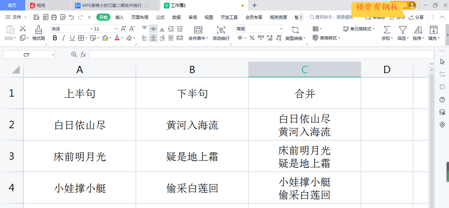The height and width of the screenshot is (208, 449).
Task: Switch to the 插入 Insert tab
Action: [x=119, y=17]
